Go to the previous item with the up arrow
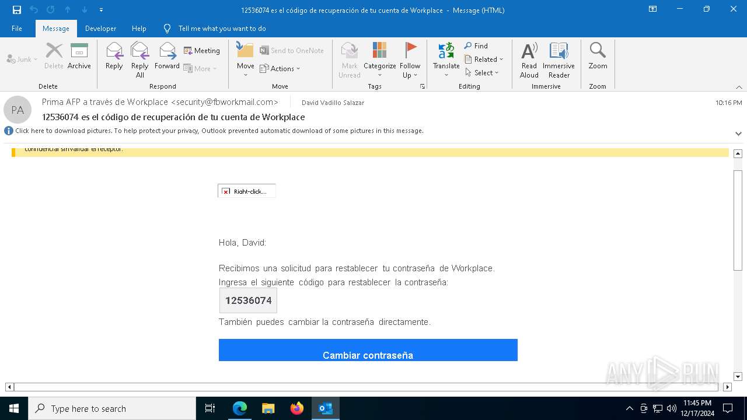 click(x=68, y=10)
